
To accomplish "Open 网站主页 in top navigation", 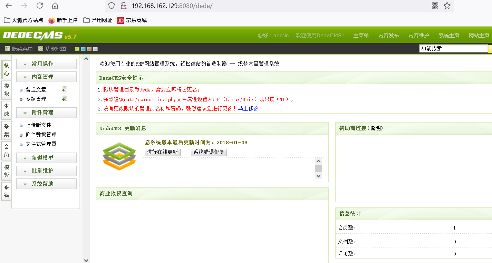I will coord(479,36).
